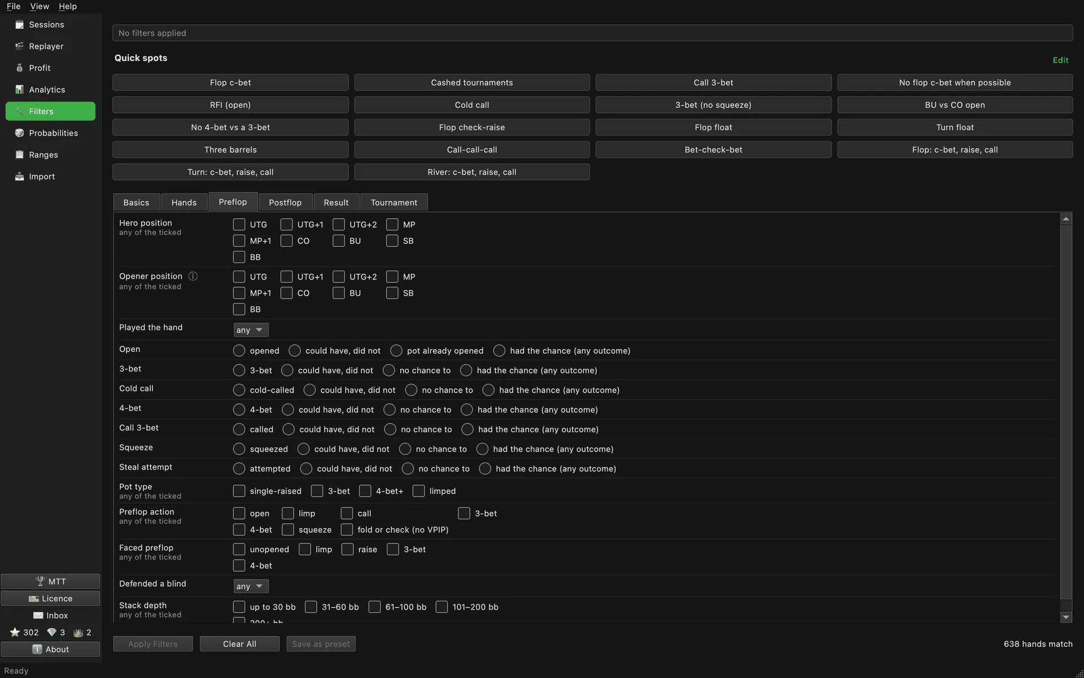
Task: Click the Flop c-bet quick spot
Action: pos(230,82)
